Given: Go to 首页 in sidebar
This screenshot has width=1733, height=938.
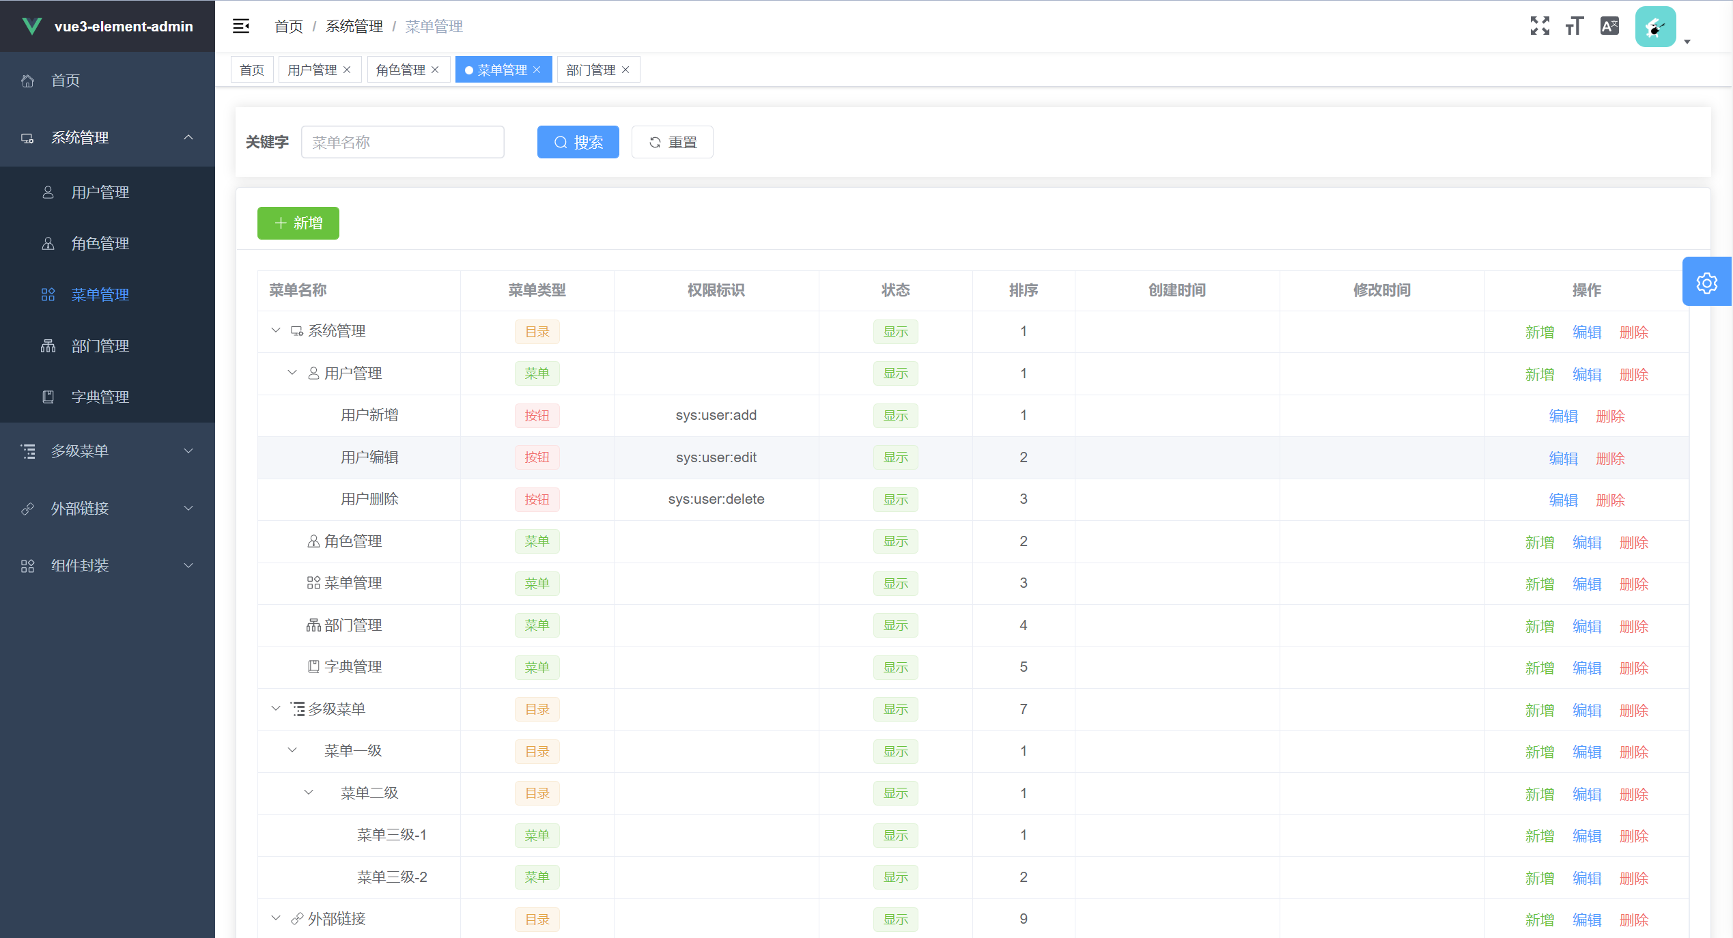Looking at the screenshot, I should (107, 81).
